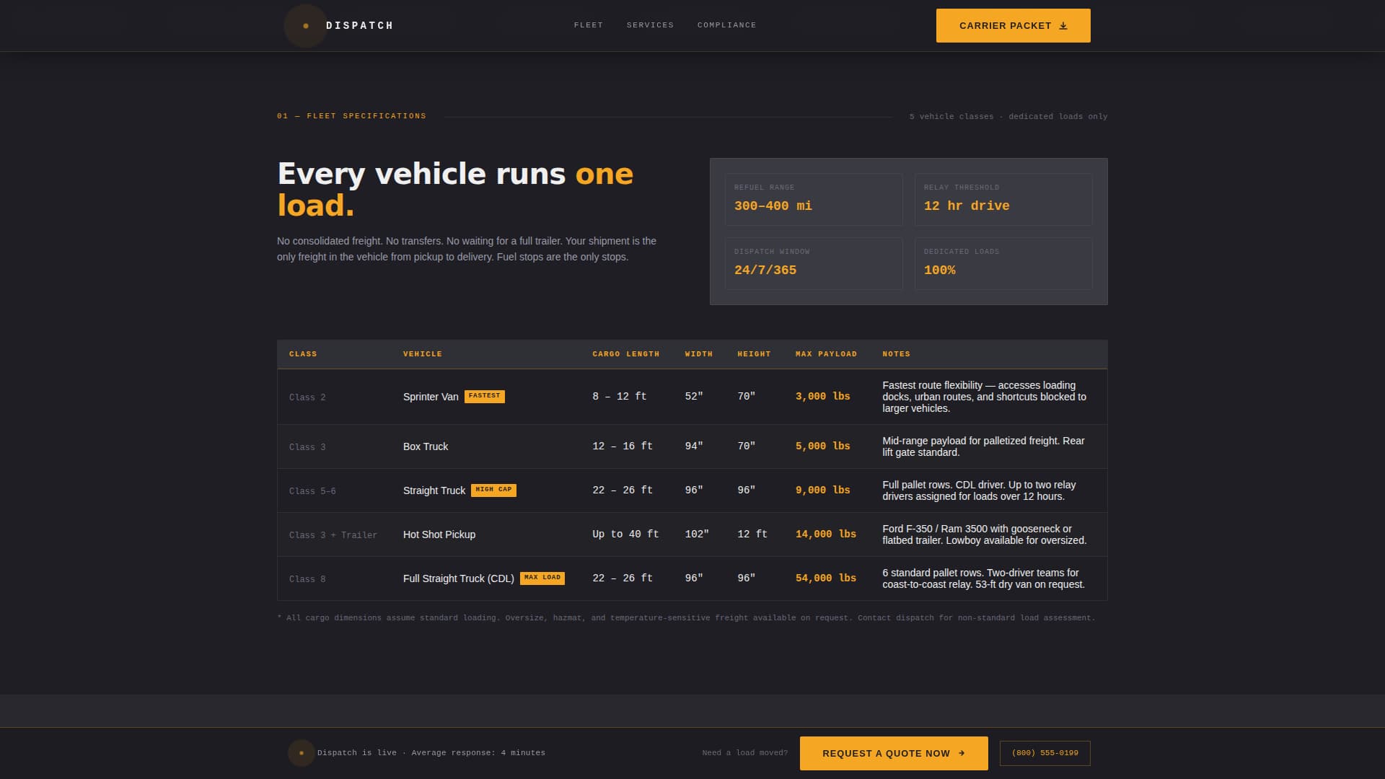This screenshot has height=779, width=1385.
Task: Call the (800) 555-0199 phone link
Action: [x=1044, y=753]
